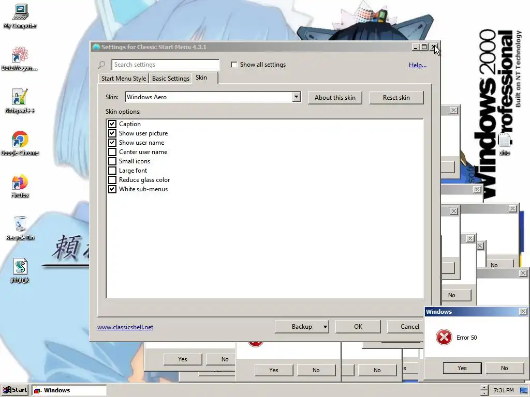Click No in Error 50 dialog

click(504, 368)
